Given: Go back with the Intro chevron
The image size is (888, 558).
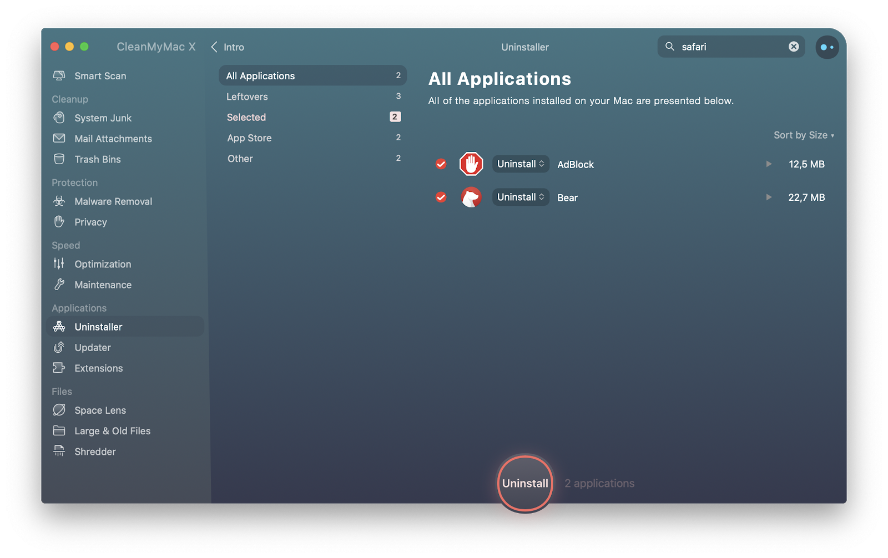Looking at the screenshot, I should tap(214, 47).
